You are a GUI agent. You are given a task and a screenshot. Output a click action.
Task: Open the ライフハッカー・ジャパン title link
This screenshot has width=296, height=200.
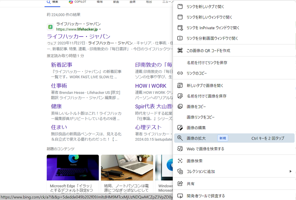click(79, 36)
